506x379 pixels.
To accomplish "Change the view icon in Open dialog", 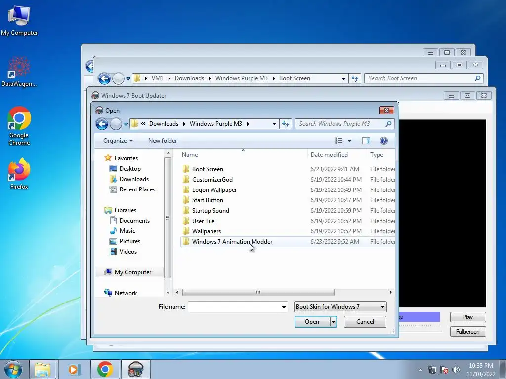I will click(338, 141).
